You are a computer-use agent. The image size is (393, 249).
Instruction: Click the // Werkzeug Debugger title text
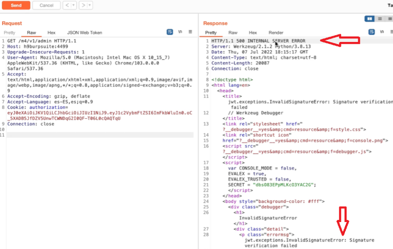pos(256,113)
